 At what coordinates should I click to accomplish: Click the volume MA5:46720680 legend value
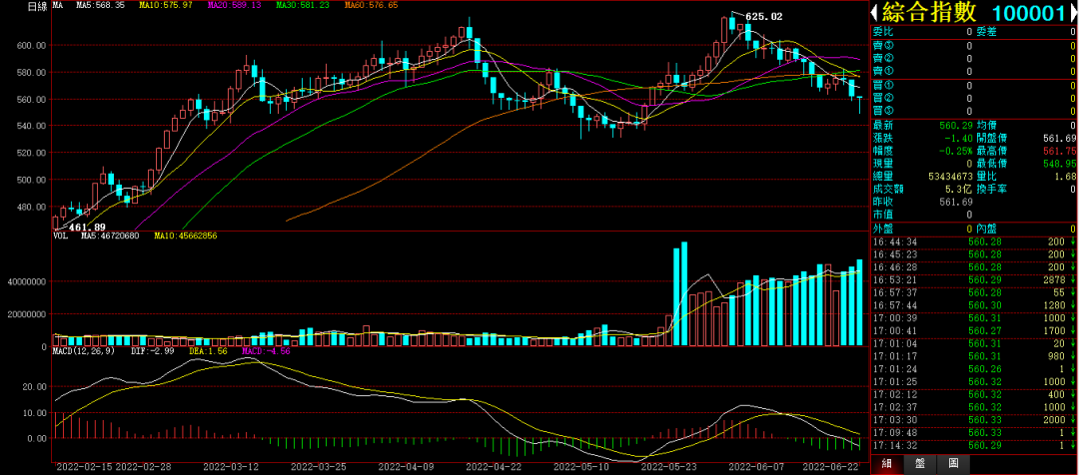[111, 236]
